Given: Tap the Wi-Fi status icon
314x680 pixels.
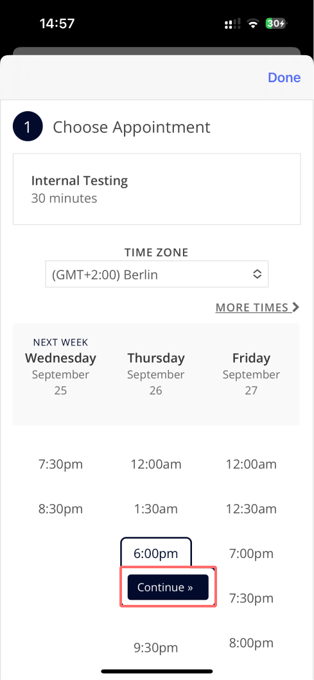Looking at the screenshot, I should [x=252, y=24].
